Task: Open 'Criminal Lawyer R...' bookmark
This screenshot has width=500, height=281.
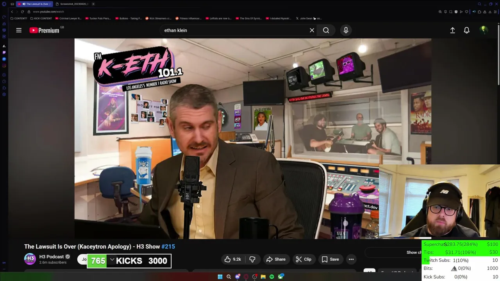Action: [x=68, y=18]
